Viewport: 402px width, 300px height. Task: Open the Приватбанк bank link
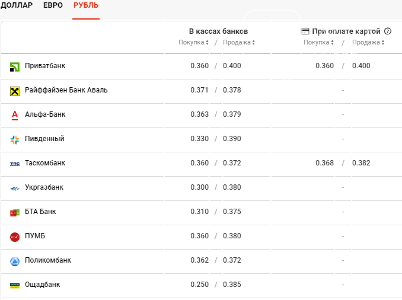click(x=45, y=66)
